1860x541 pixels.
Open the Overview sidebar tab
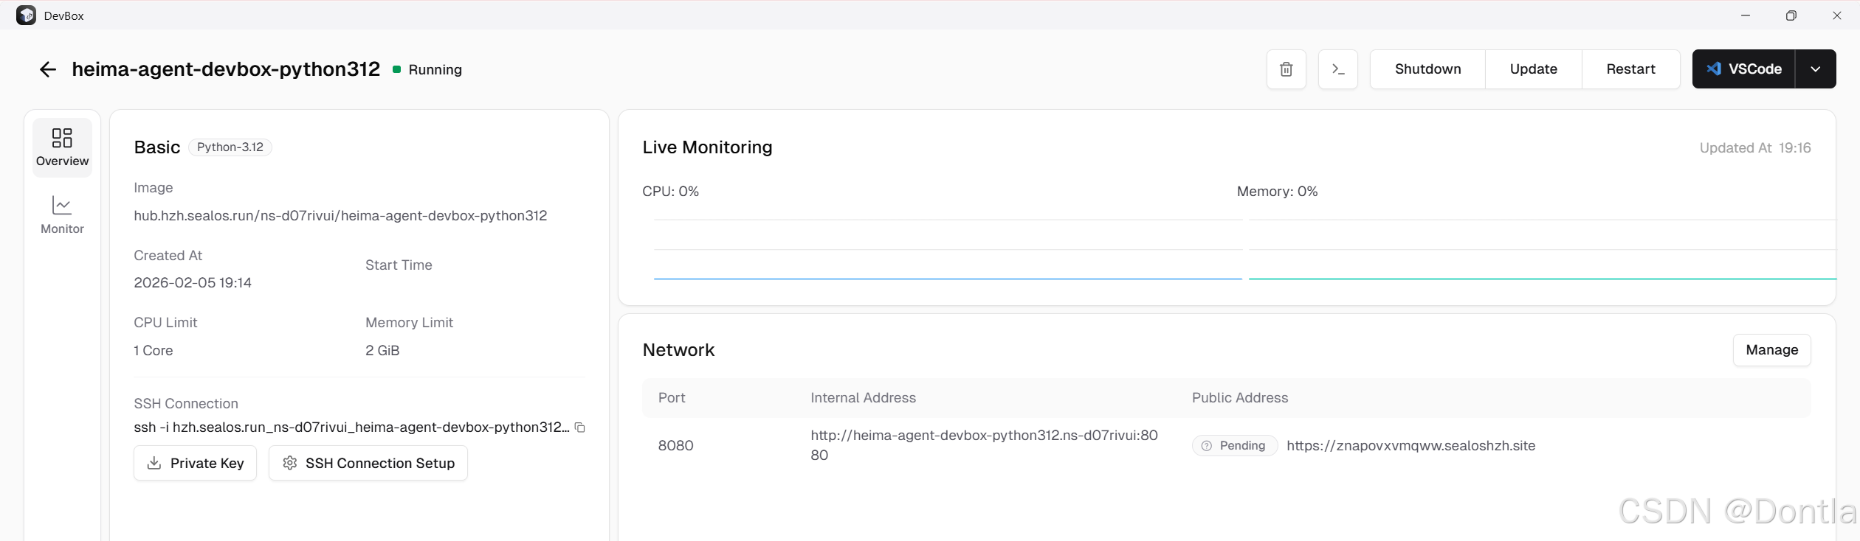62,147
